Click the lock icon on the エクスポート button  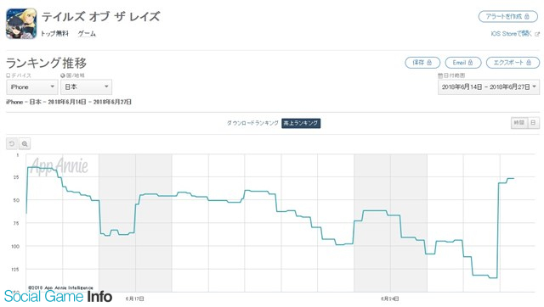529,63
